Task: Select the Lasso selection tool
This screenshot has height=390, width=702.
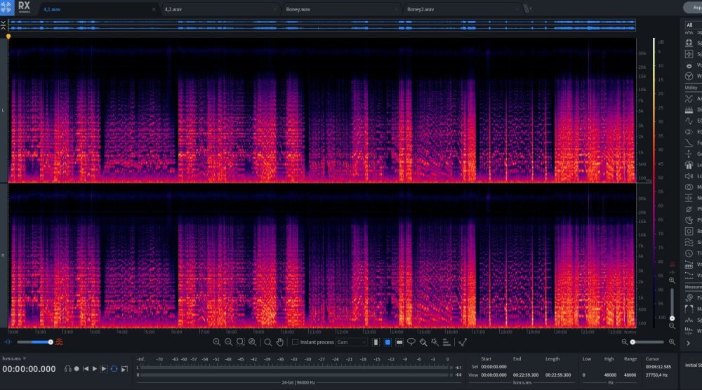Action: [x=411, y=342]
